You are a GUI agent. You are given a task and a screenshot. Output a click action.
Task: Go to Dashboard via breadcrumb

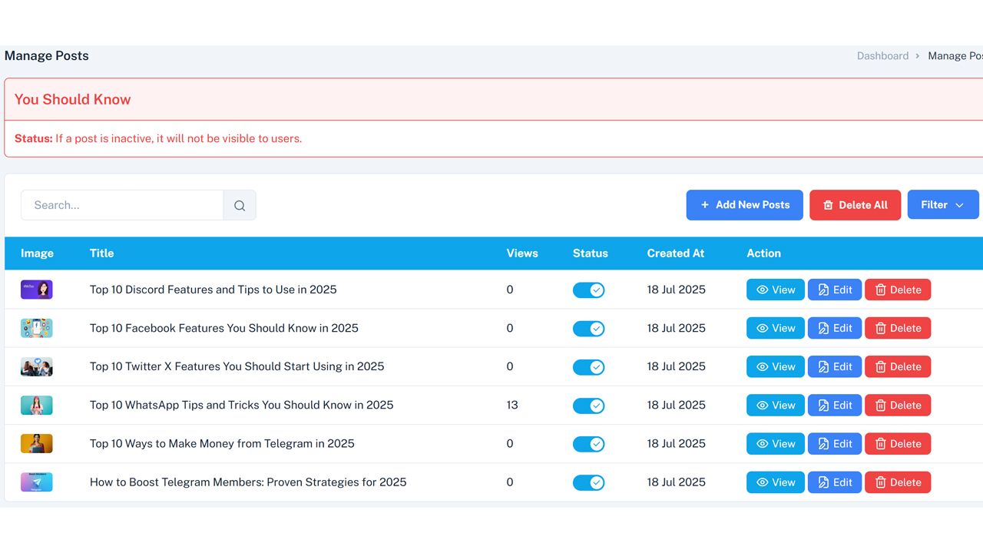click(x=882, y=56)
